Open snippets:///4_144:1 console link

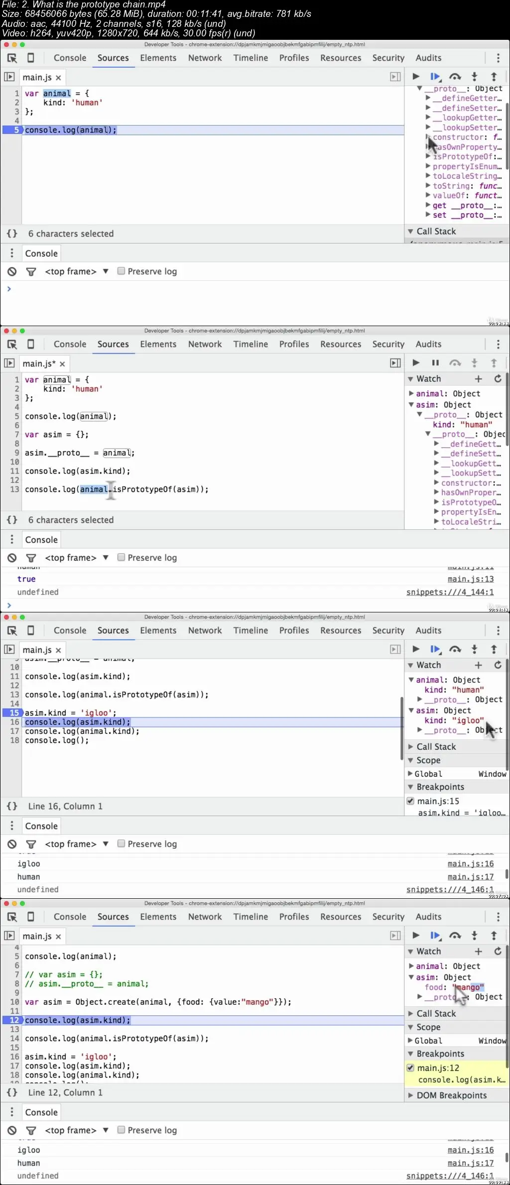pos(450,592)
